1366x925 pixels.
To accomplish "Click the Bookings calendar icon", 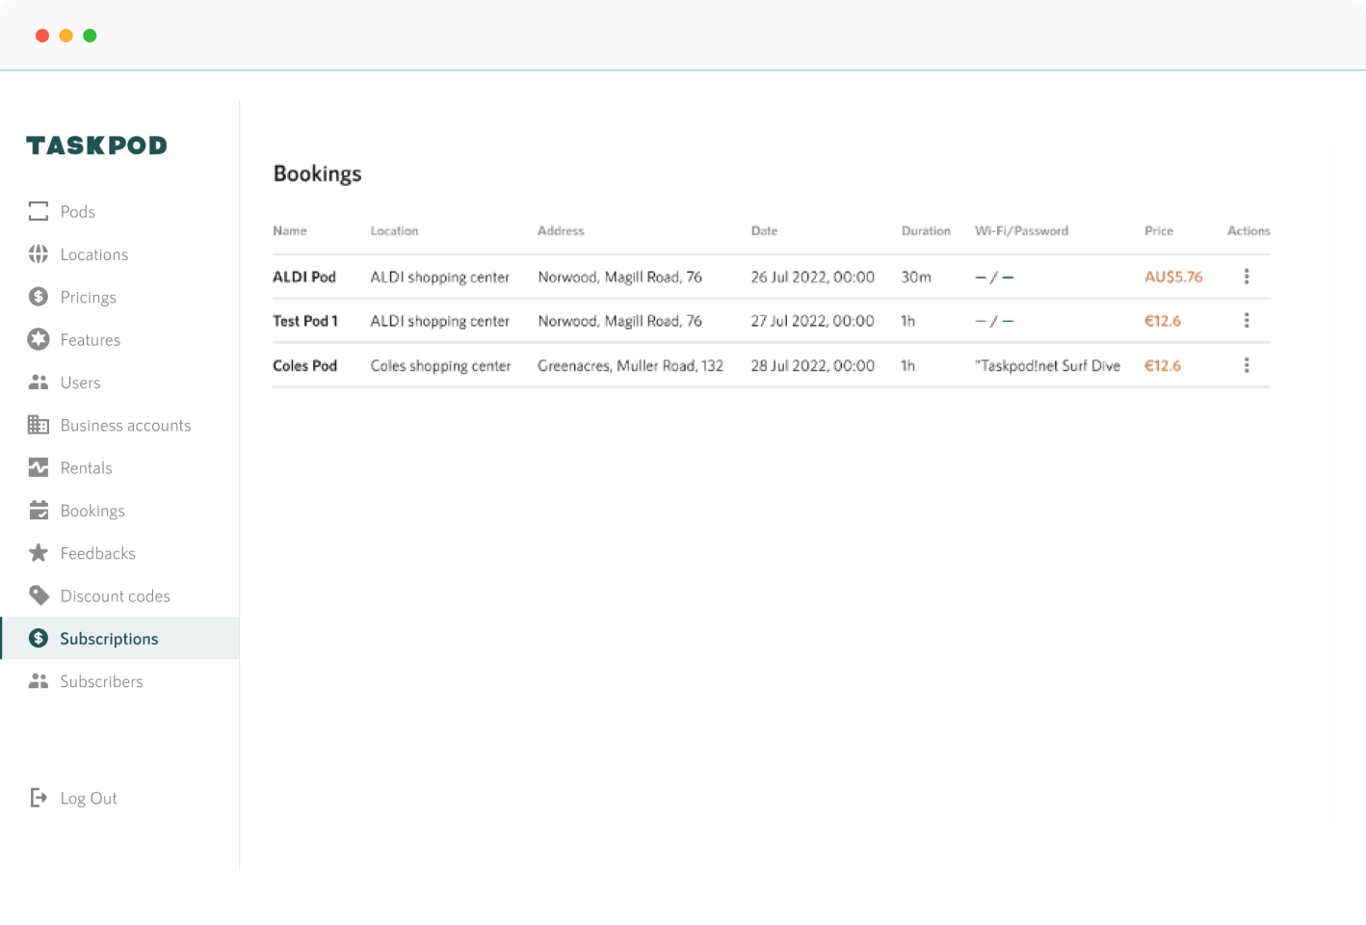I will pyautogui.click(x=39, y=510).
